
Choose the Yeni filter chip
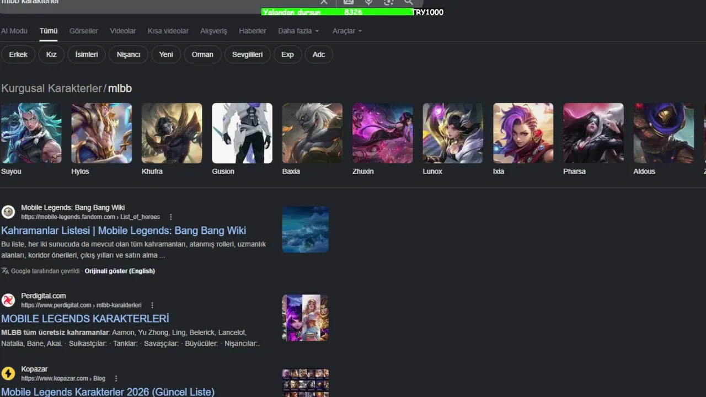[x=166, y=55]
